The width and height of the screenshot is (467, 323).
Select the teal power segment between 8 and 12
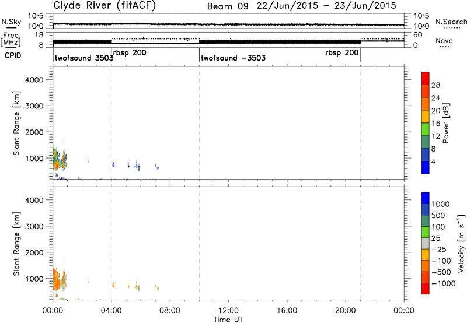tap(426, 142)
